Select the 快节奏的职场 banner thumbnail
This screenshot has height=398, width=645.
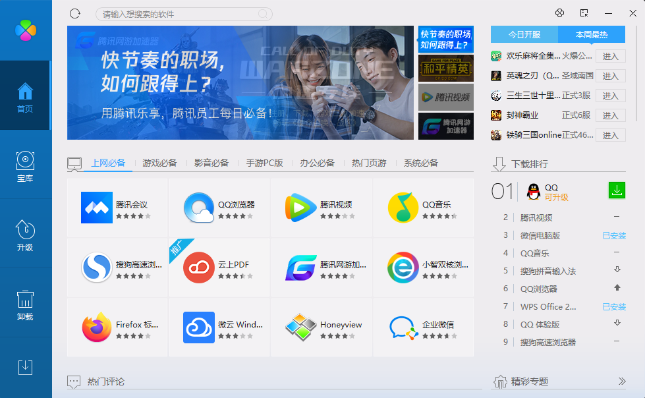click(x=446, y=40)
